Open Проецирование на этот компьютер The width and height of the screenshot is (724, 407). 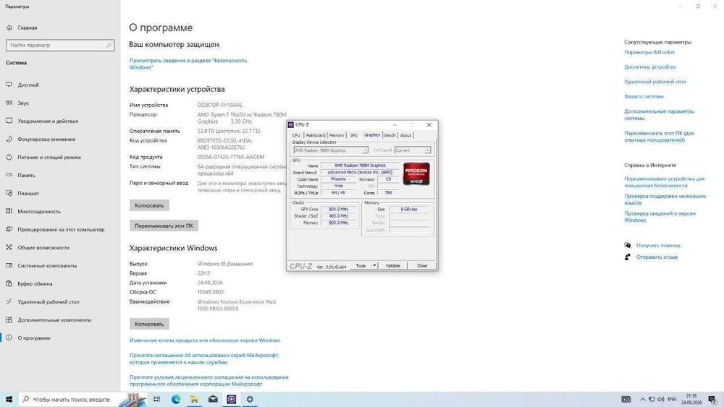[x=61, y=229]
